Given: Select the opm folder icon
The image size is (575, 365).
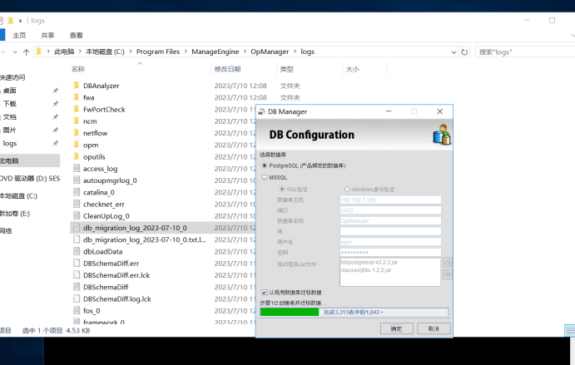Looking at the screenshot, I should coord(77,145).
